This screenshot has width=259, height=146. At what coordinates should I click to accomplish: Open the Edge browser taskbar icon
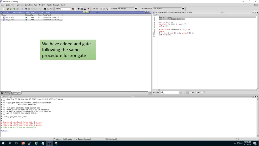36,143
